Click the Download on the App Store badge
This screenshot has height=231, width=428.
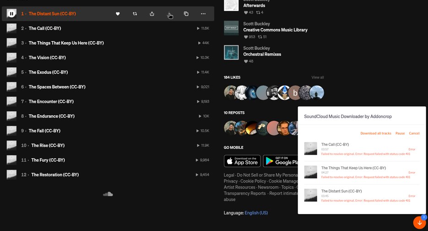coord(242,161)
